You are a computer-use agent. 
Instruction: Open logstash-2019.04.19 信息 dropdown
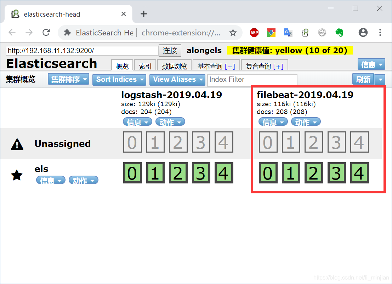click(137, 122)
